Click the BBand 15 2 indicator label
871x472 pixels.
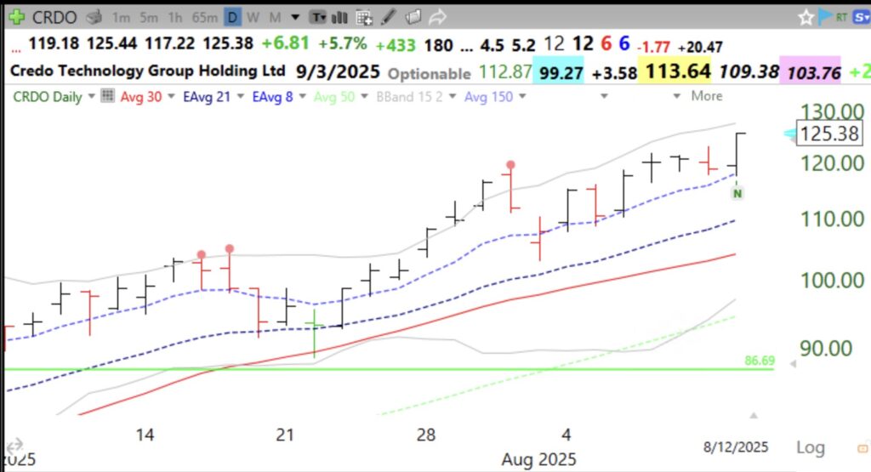(x=409, y=97)
